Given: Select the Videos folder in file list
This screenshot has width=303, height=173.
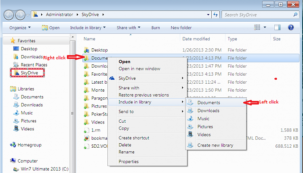Looking at the screenshot, I should [x=94, y=122].
